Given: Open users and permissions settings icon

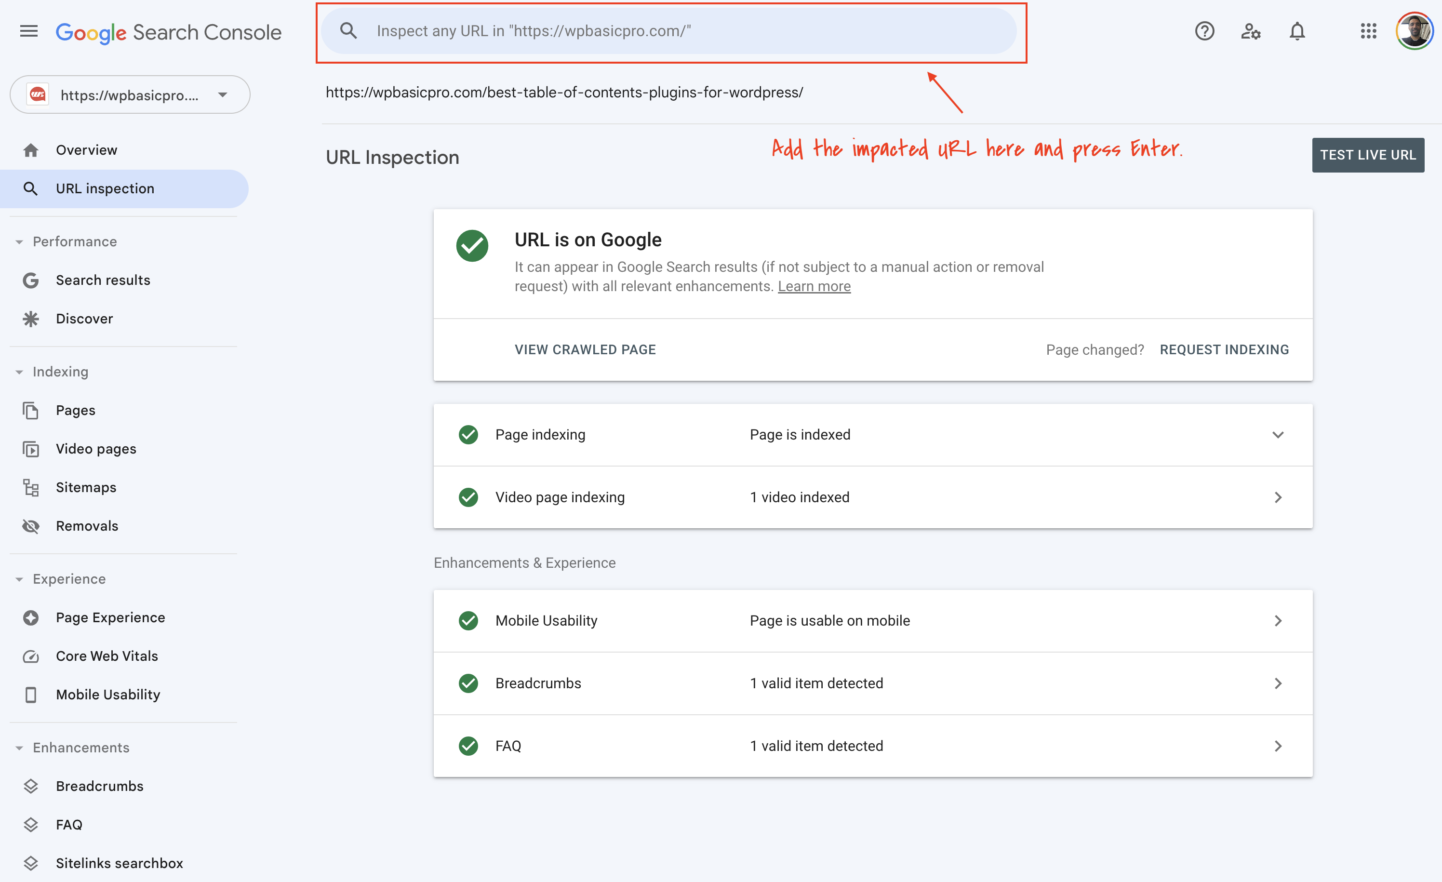Looking at the screenshot, I should point(1251,31).
